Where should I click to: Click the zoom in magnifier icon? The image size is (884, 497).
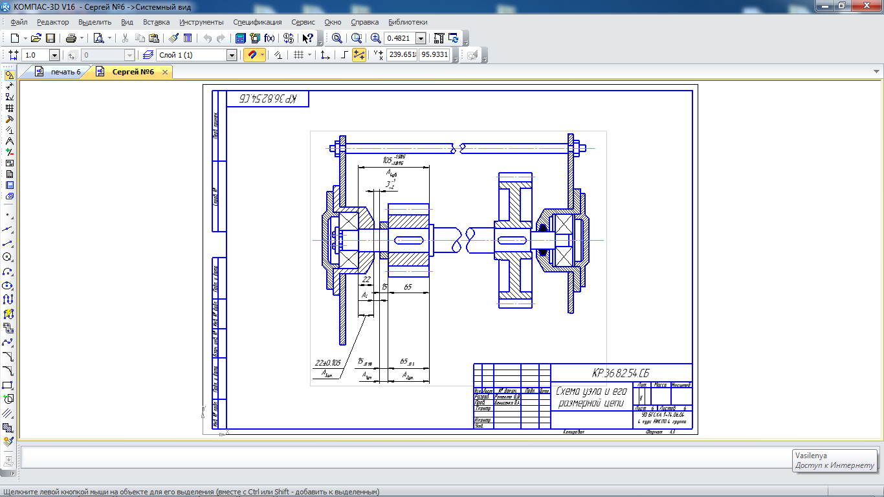click(x=376, y=38)
